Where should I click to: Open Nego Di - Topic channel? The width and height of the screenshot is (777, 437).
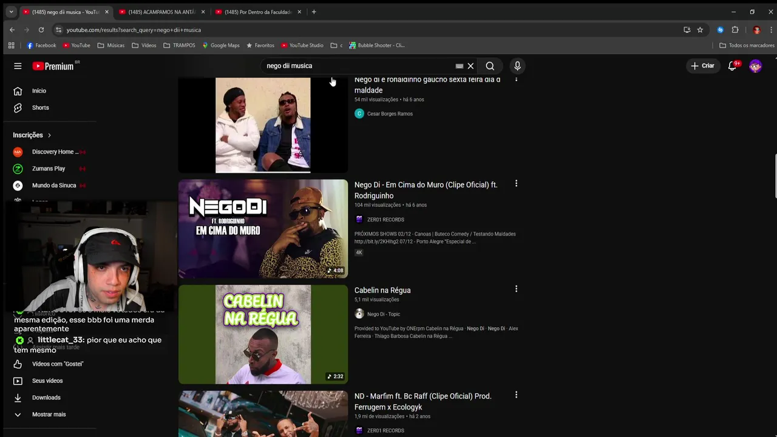click(x=384, y=314)
